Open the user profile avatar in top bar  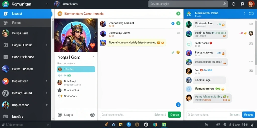pos(251,4)
